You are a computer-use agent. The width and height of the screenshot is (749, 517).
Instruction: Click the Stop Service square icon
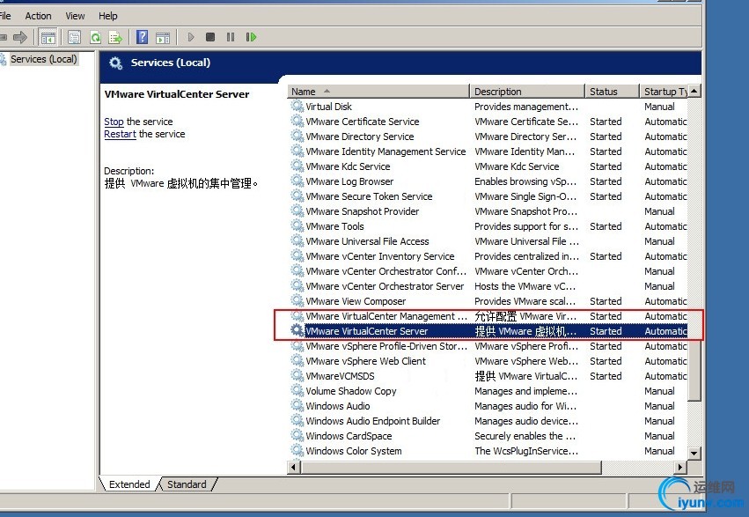tap(210, 37)
